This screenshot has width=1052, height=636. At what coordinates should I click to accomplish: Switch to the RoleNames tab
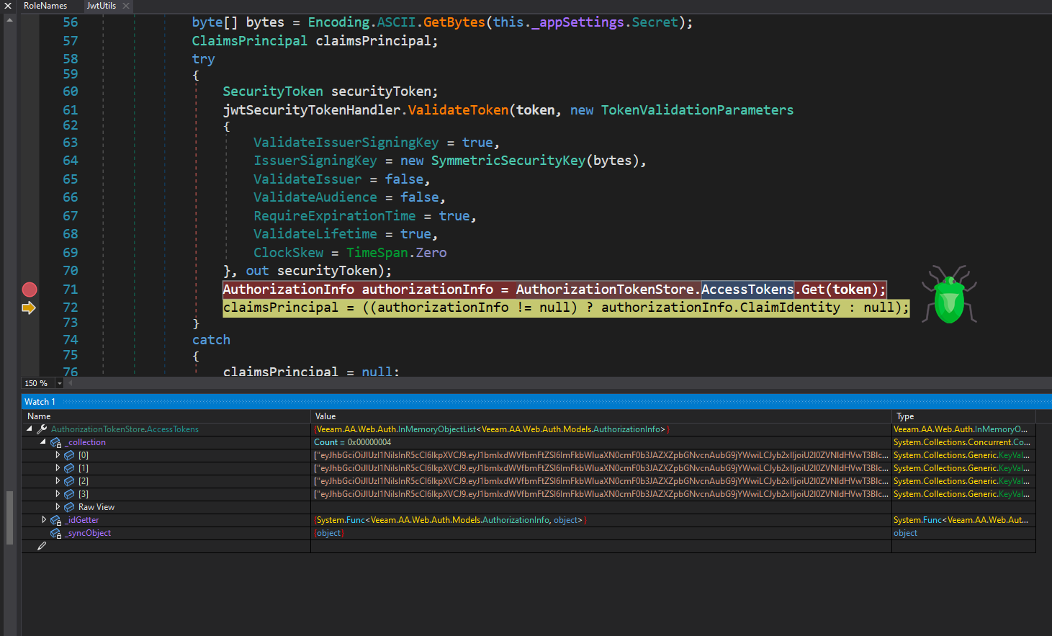[x=46, y=6]
